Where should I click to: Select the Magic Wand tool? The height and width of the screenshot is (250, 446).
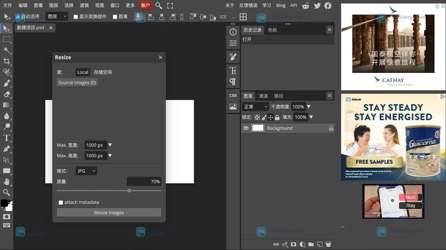point(7,51)
